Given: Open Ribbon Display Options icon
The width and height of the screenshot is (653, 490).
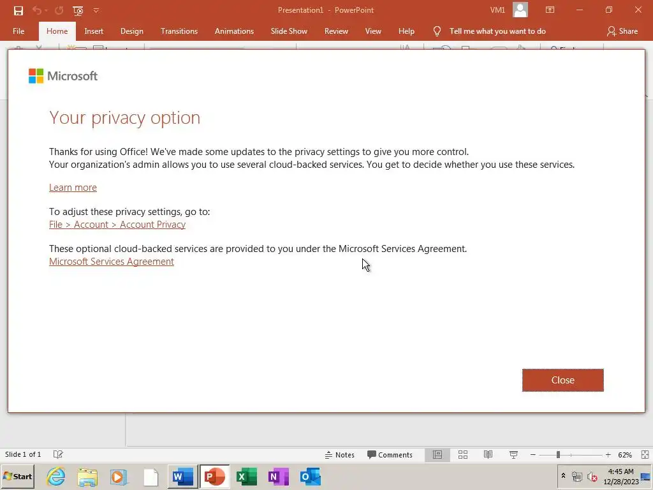Looking at the screenshot, I should 550,10.
